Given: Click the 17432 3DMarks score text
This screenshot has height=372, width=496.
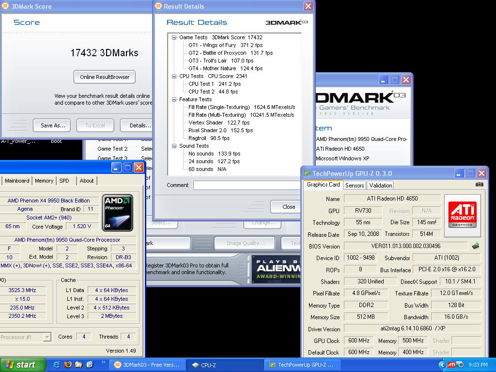Looking at the screenshot, I should coord(105,53).
